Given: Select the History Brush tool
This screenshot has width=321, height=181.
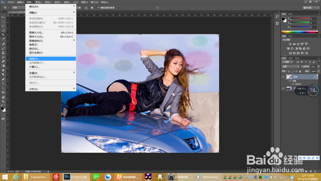Looking at the screenshot, I should [3, 57].
